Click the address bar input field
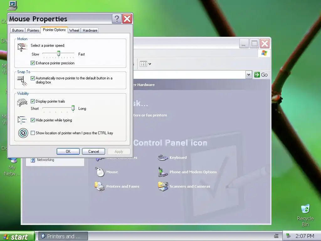 (189, 75)
